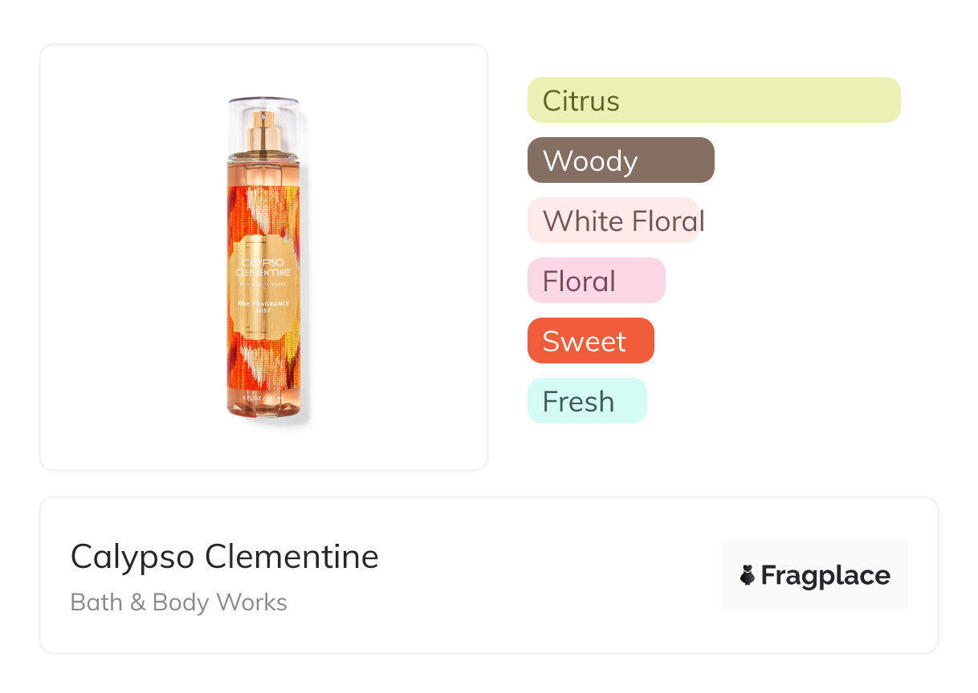Choose the Floral accord tag
Image resolution: width=978 pixels, height=693 pixels.
click(x=596, y=281)
